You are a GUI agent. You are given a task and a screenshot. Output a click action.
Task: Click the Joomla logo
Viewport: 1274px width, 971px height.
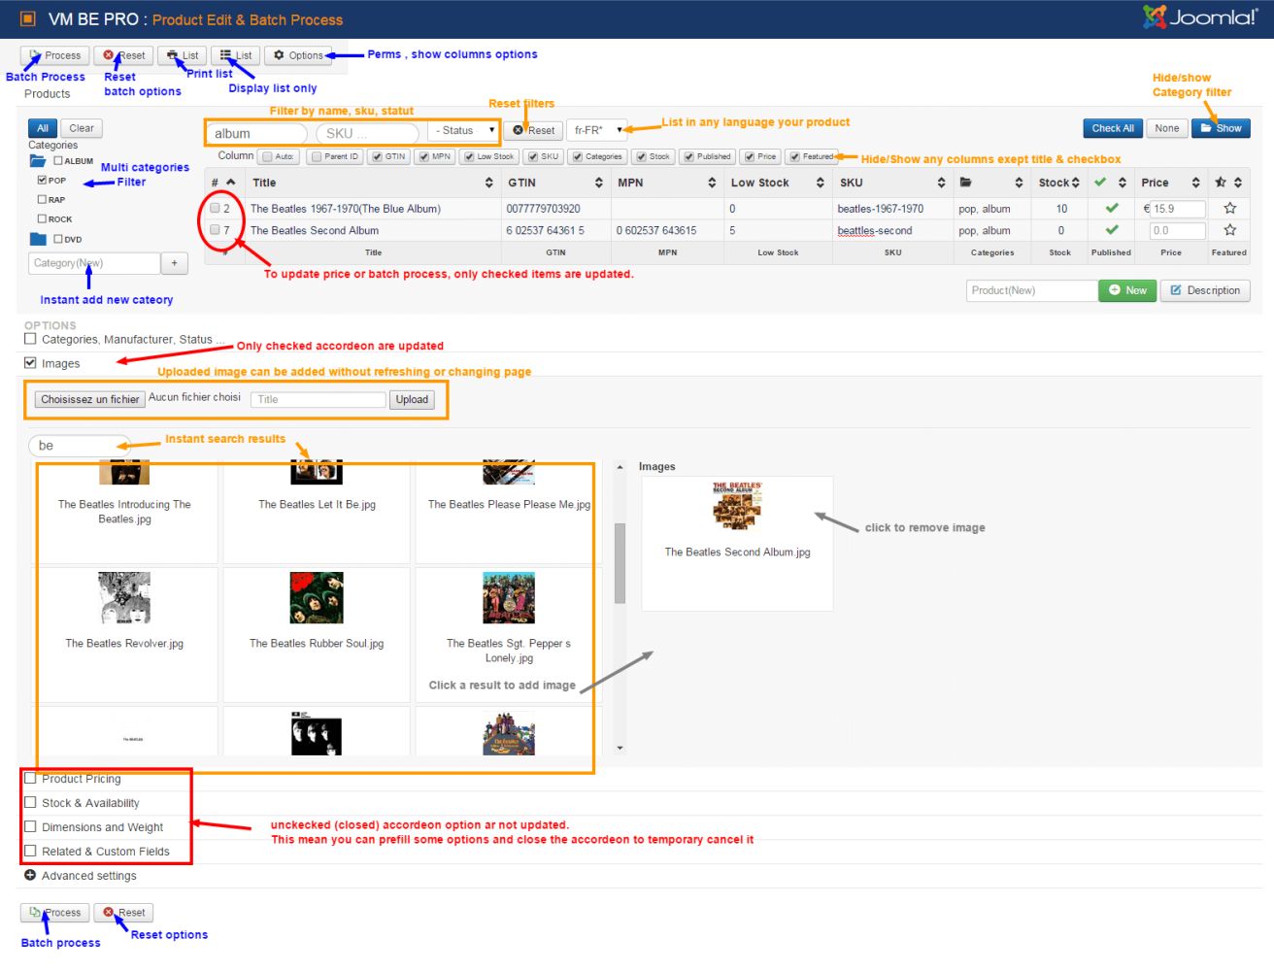1199,17
